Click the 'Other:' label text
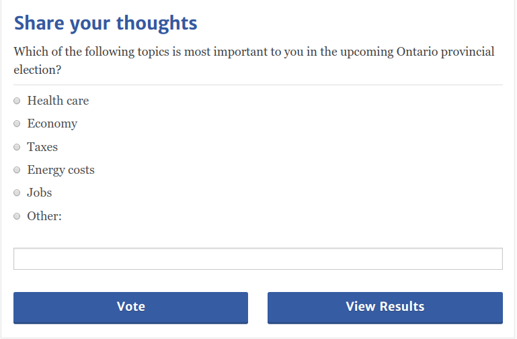 [44, 216]
